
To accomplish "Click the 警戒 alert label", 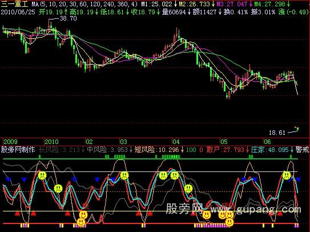I will pos(302,150).
